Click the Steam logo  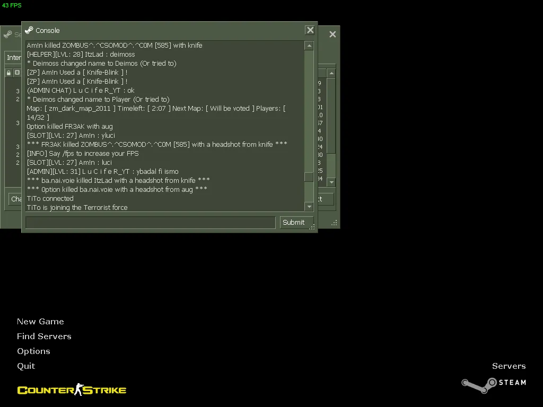click(x=494, y=385)
